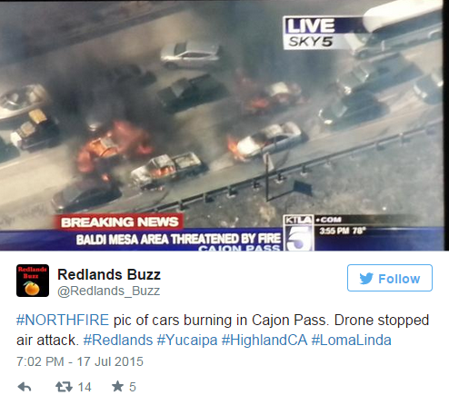The height and width of the screenshot is (405, 449).
Task: Open the #NORTHFIRE hashtag
Action: click(63, 320)
